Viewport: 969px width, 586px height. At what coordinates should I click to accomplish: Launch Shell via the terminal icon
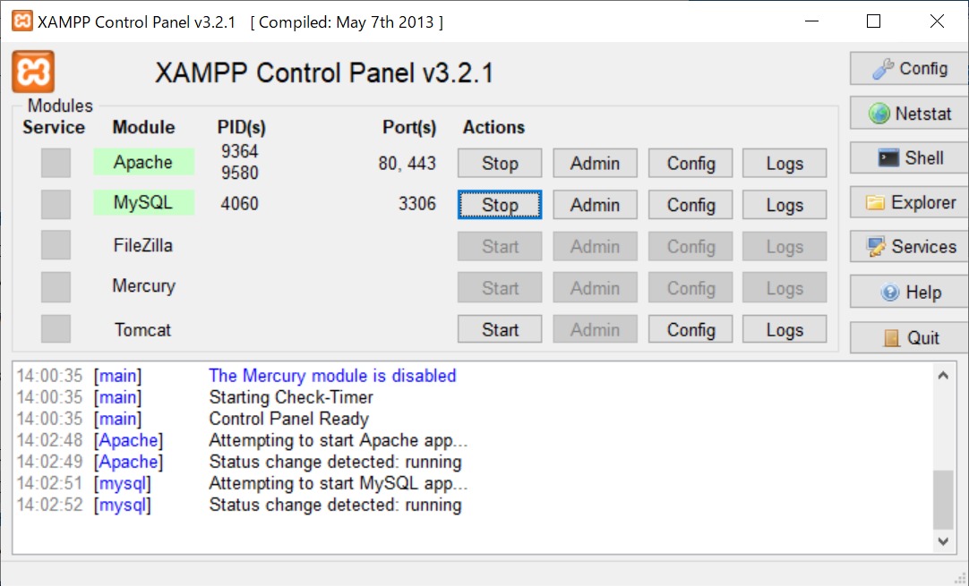pyautogui.click(x=909, y=158)
